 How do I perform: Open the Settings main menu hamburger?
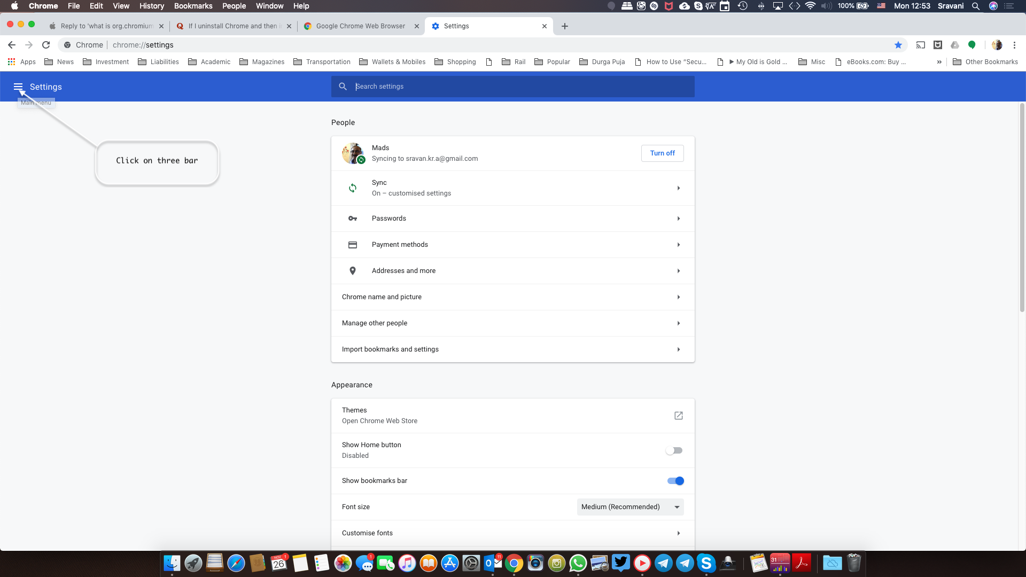coord(18,86)
